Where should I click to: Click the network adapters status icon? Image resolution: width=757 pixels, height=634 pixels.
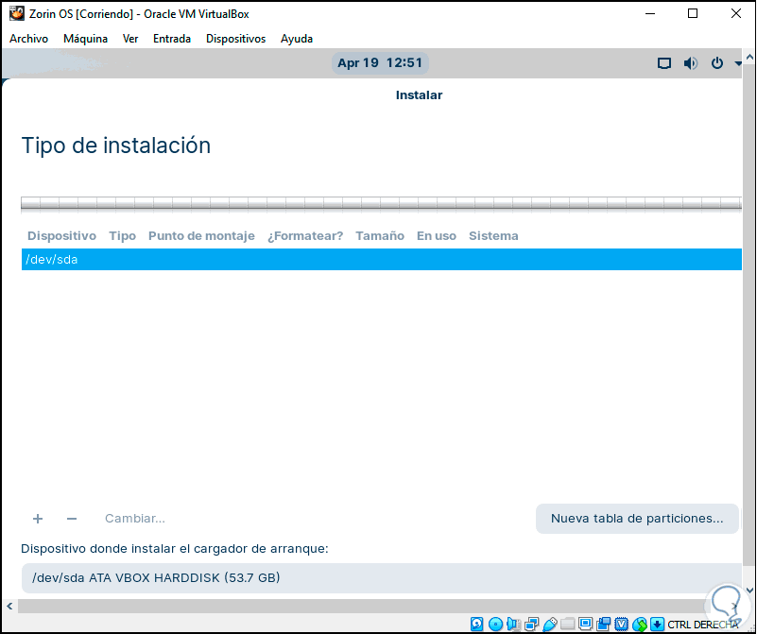tap(531, 625)
